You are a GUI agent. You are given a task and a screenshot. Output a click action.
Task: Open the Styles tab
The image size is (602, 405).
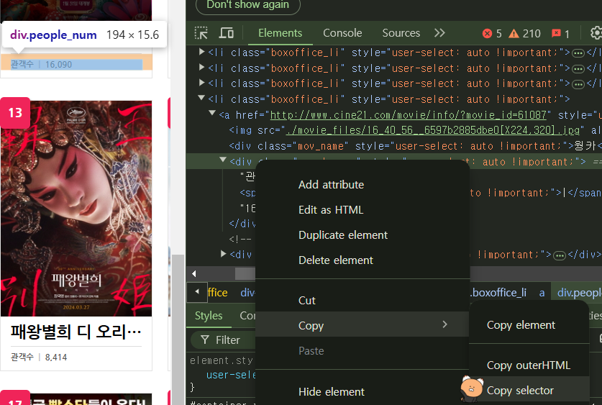(209, 316)
